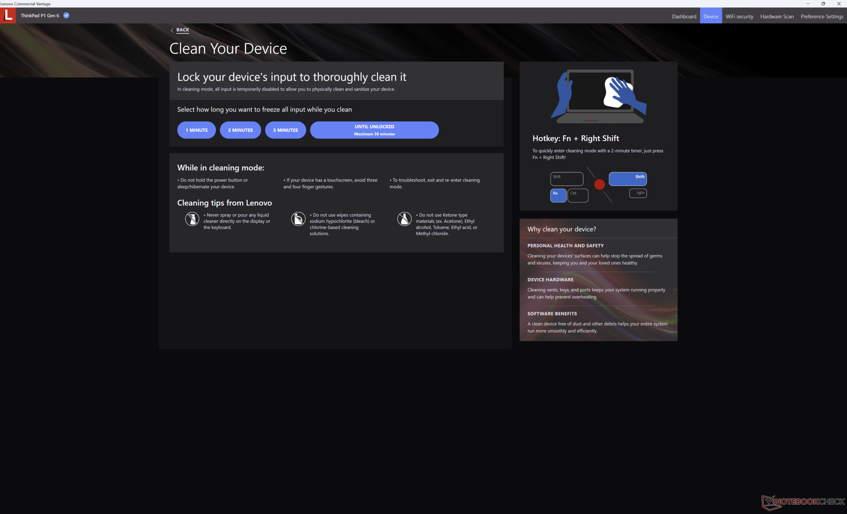Choose the 2 Minutes cleaning duration
This screenshot has width=847, height=514.
coord(240,130)
